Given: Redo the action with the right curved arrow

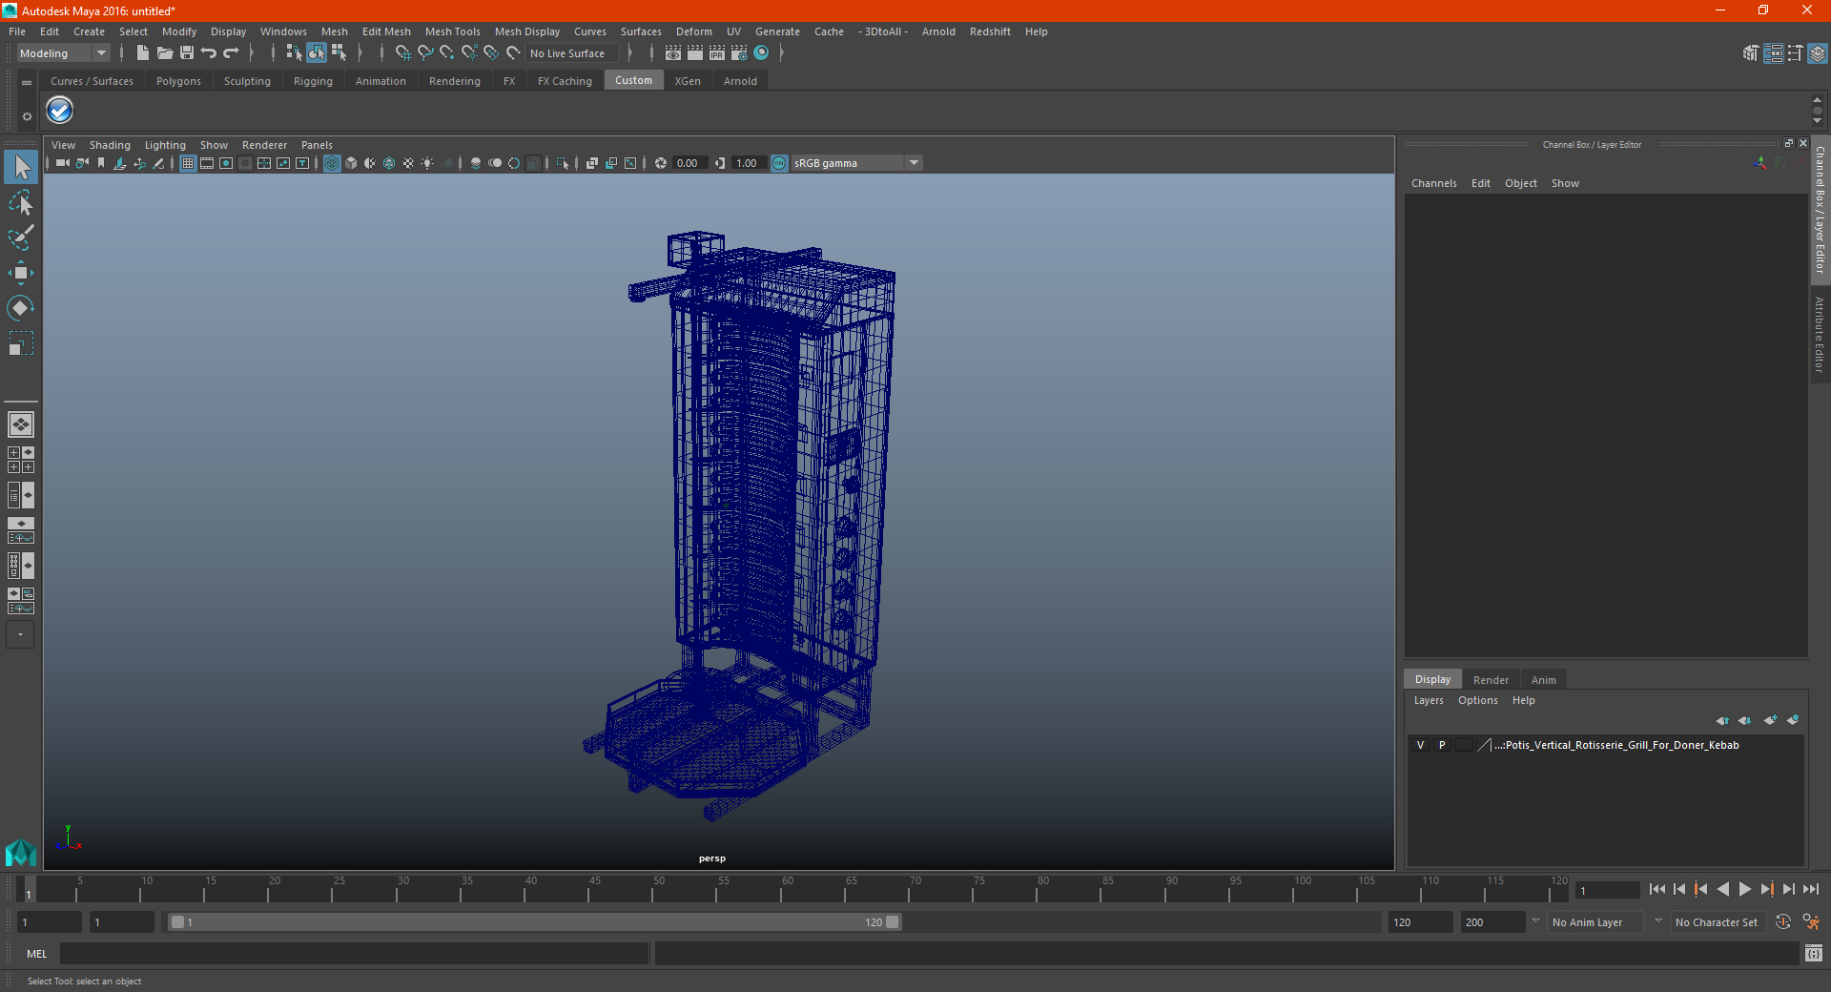Looking at the screenshot, I should point(231,53).
